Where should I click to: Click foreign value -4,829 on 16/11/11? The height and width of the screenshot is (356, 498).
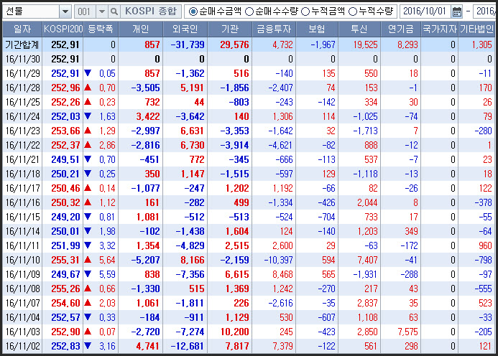click(x=190, y=246)
